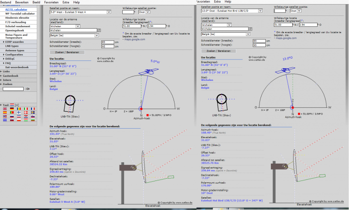Open the Eutelsat 5 West A satellite dropdown
The image size is (349, 210).
(109, 12)
